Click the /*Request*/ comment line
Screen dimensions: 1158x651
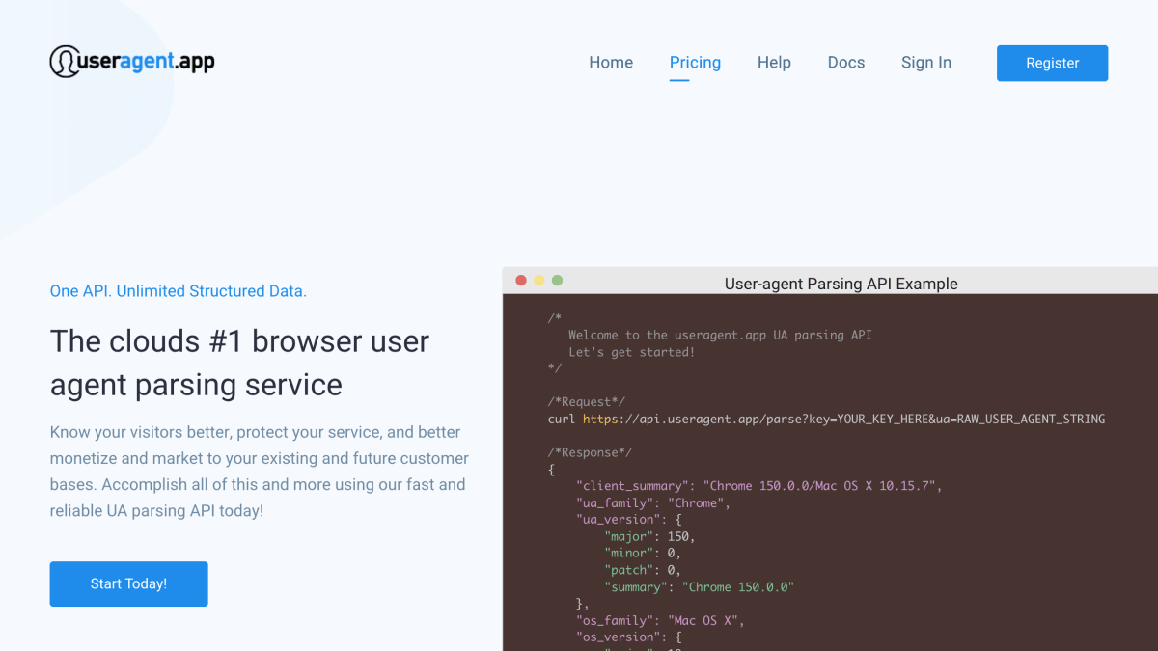coord(587,402)
